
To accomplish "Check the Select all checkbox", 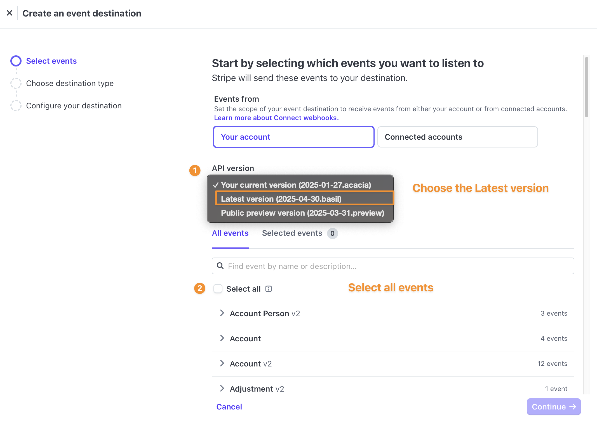I will coord(218,289).
